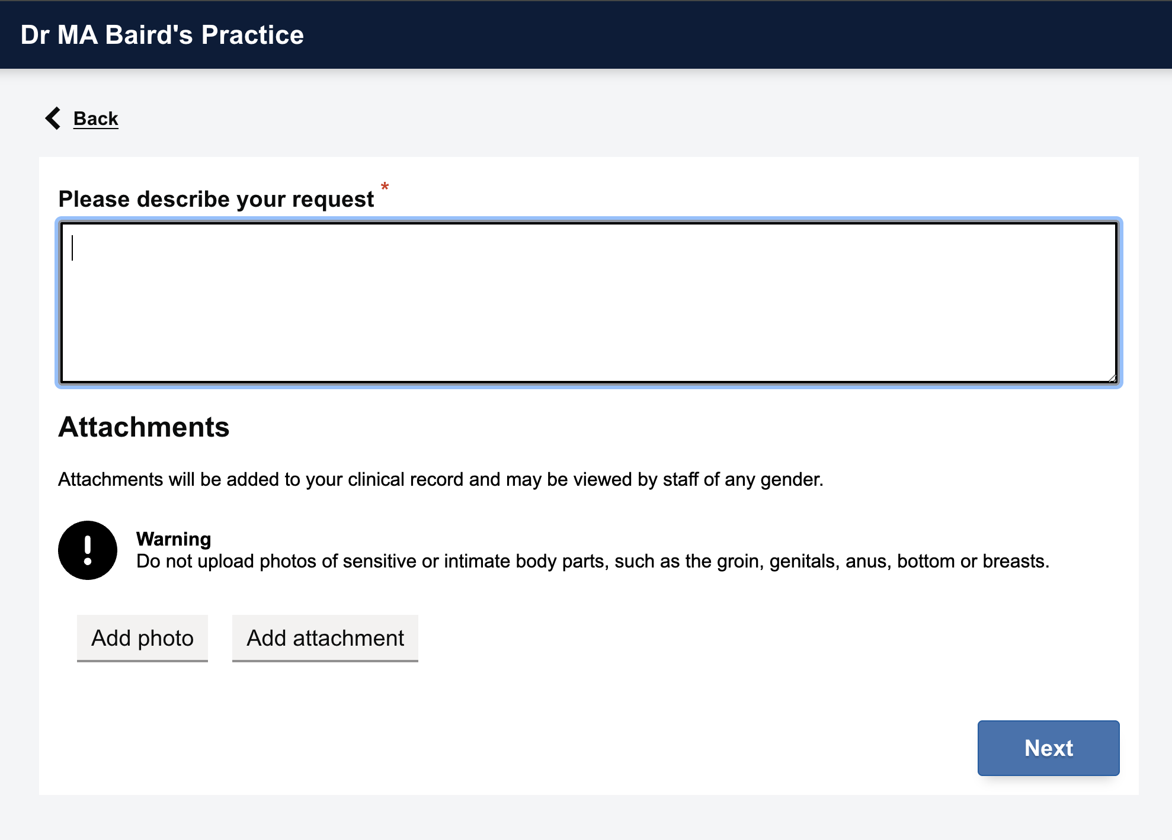The image size is (1172, 840).
Task: Grab the text area resize handle
Action: (x=1112, y=379)
